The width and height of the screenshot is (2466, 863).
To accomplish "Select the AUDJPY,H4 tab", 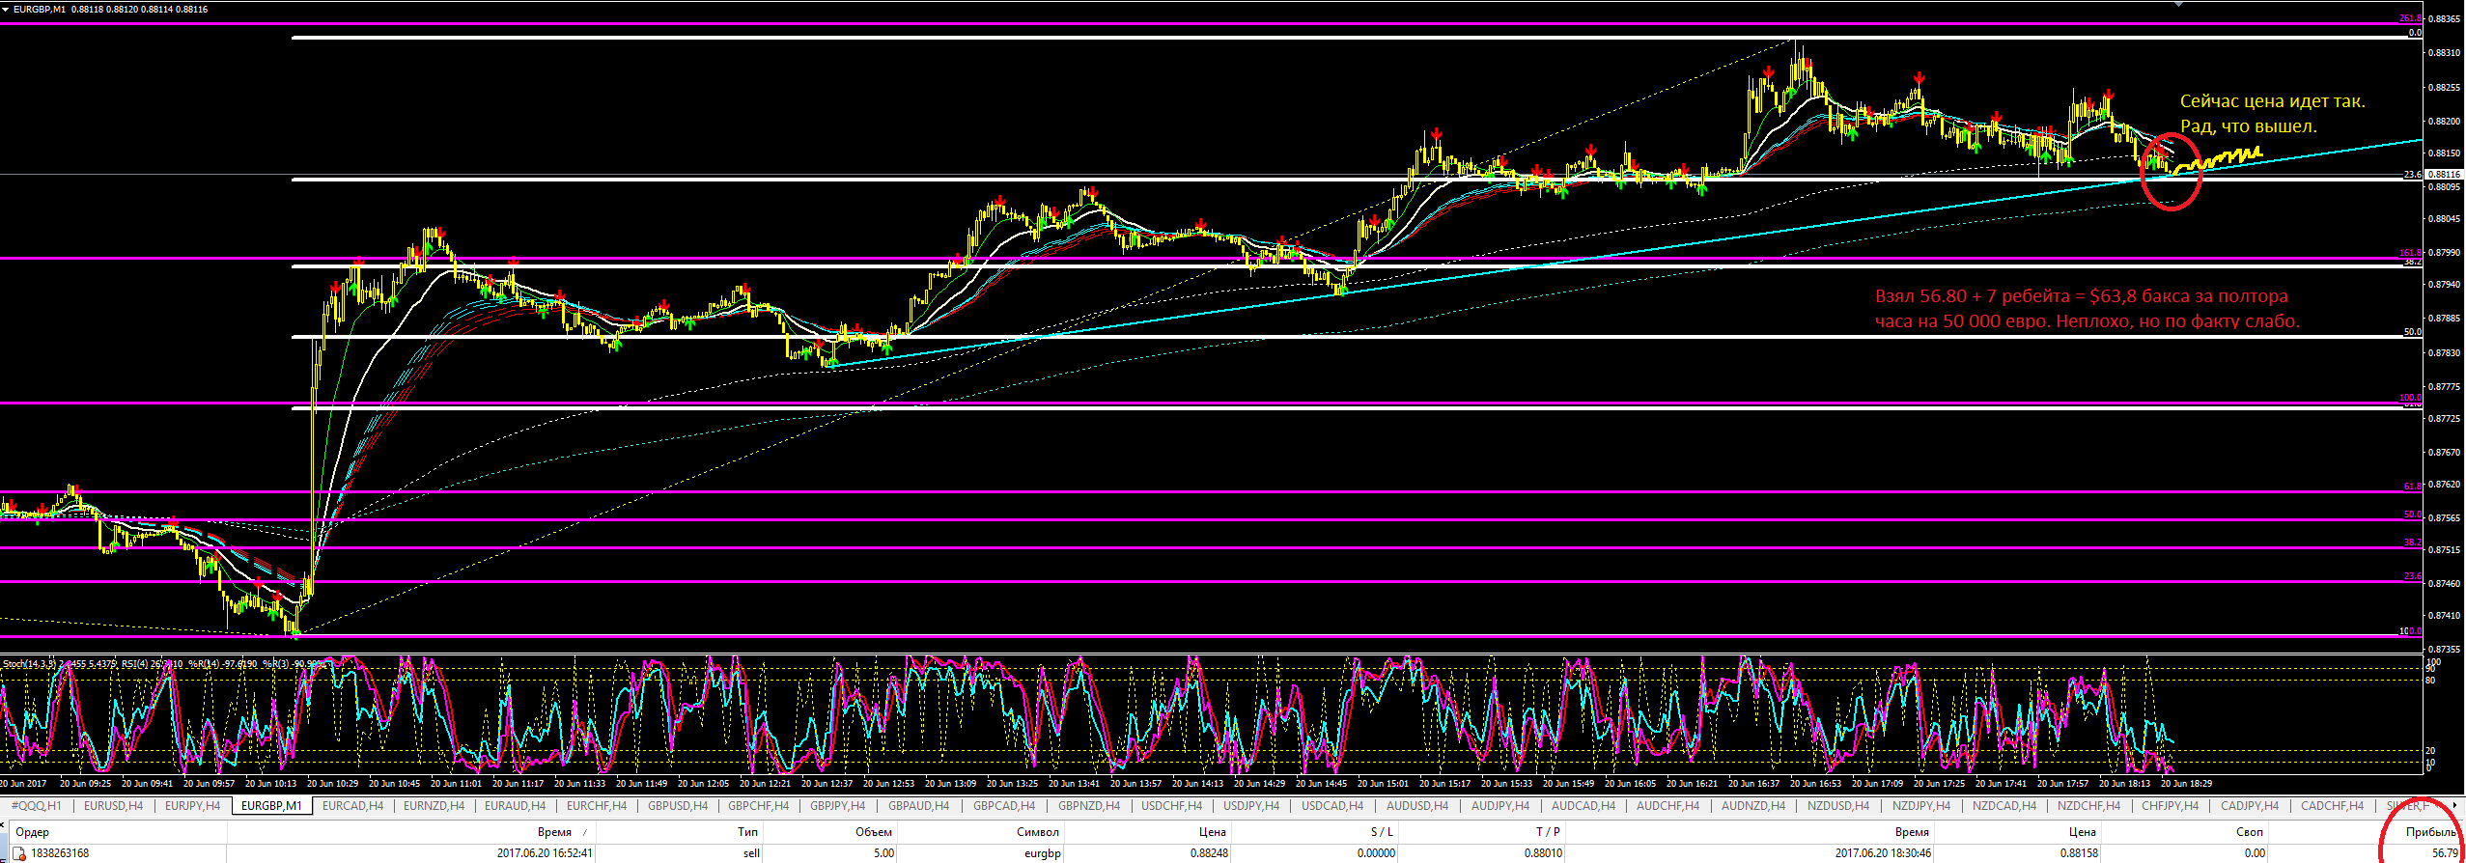I will [x=1499, y=806].
